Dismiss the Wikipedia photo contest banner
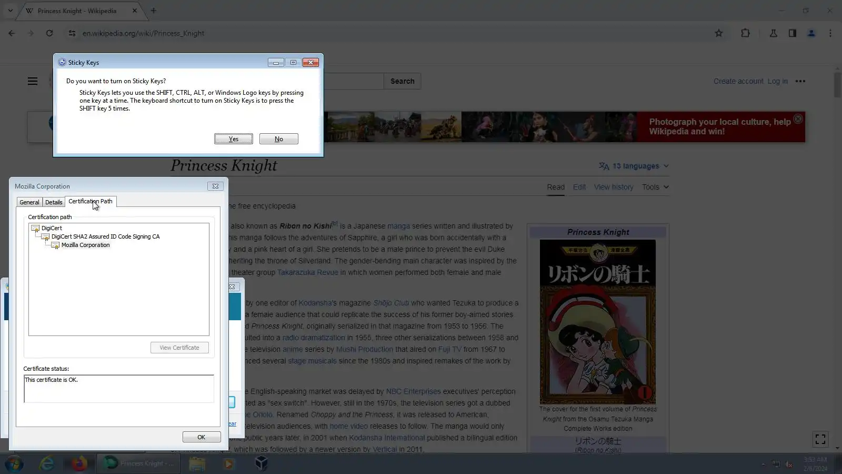Image resolution: width=842 pixels, height=474 pixels. coord(798,118)
